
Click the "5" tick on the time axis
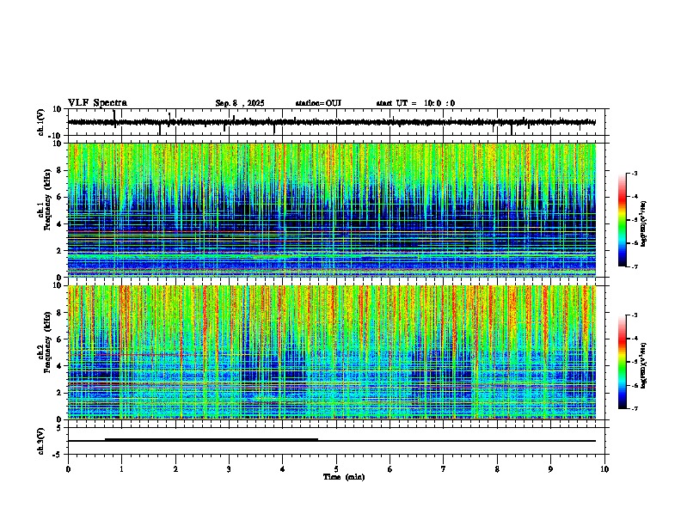coord(336,469)
